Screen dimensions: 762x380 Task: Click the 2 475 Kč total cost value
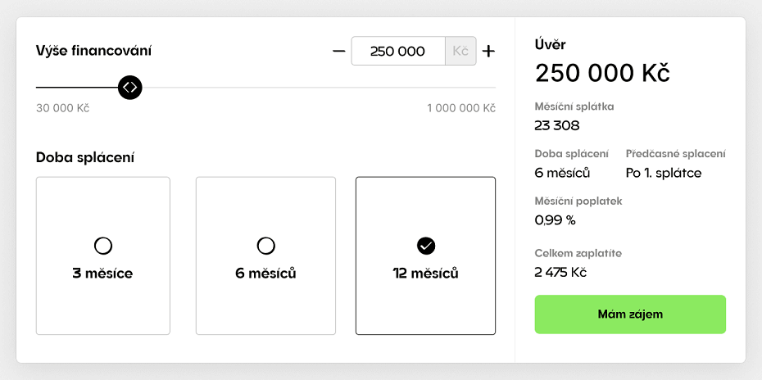560,272
